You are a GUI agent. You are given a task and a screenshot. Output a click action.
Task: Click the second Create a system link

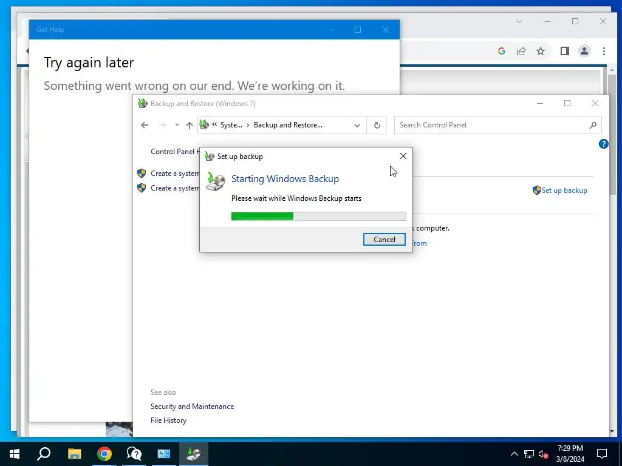click(x=175, y=188)
